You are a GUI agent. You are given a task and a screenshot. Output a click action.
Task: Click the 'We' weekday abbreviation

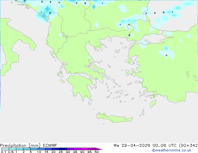(x=116, y=146)
